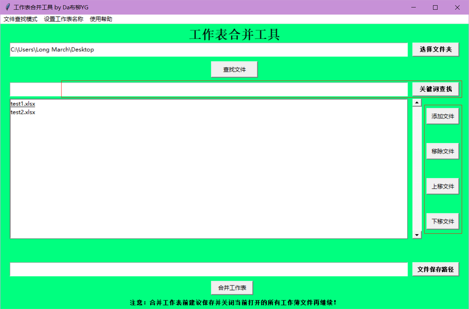Select test1.xlsx in the file list

click(23, 104)
